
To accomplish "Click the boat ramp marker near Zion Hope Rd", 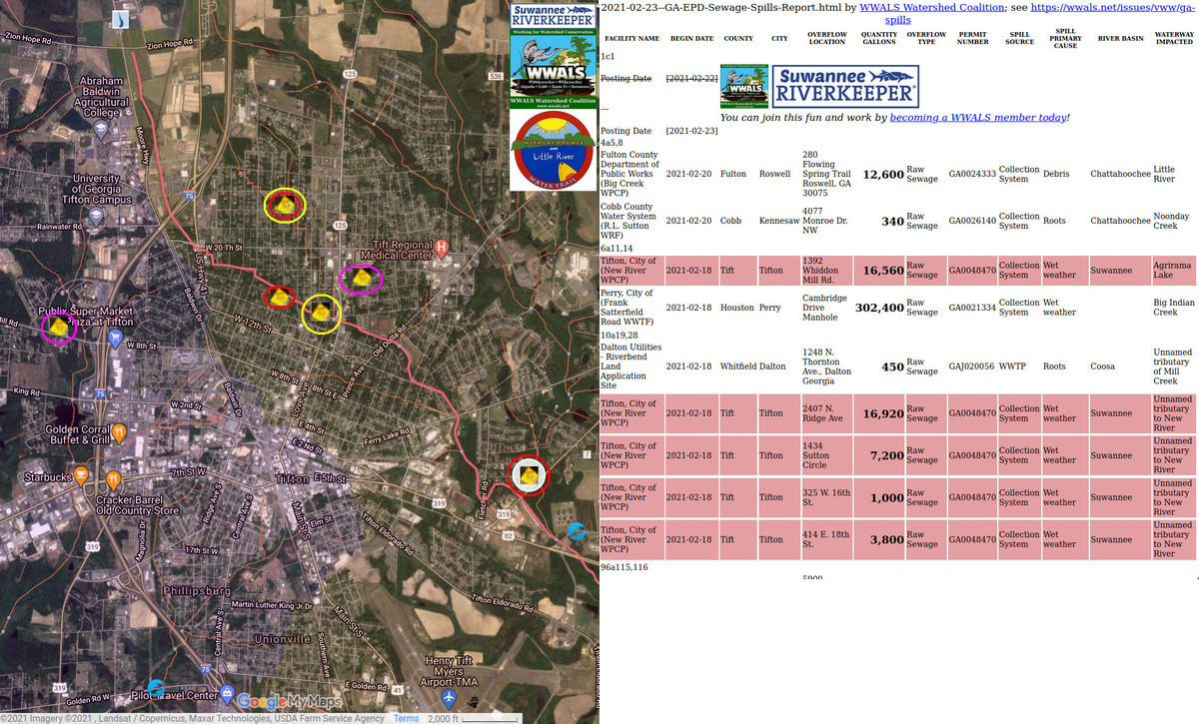I will pos(121,19).
